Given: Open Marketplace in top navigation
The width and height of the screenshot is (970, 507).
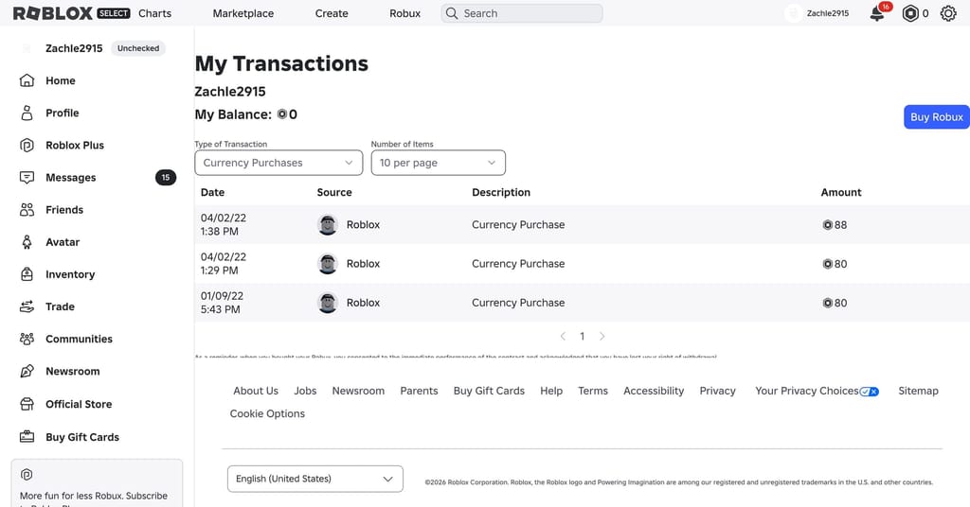Looking at the screenshot, I should (243, 13).
